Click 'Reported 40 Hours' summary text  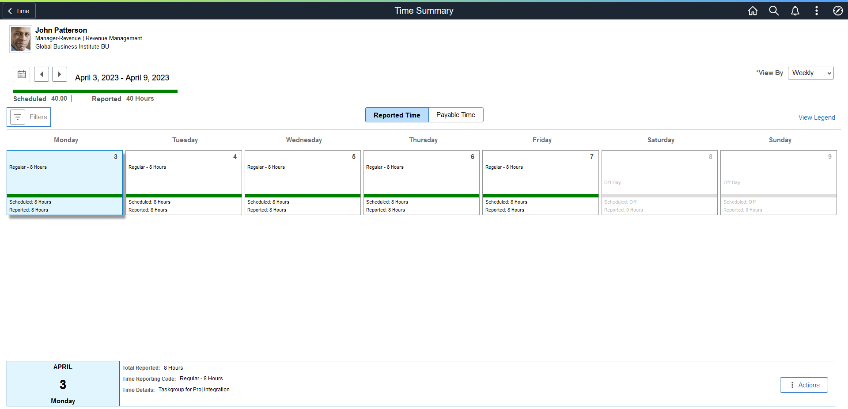(x=123, y=98)
